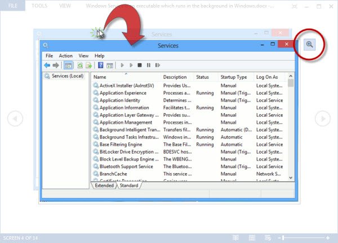
Task: Select the Block Level Backup Engine service
Action: click(x=189, y=159)
